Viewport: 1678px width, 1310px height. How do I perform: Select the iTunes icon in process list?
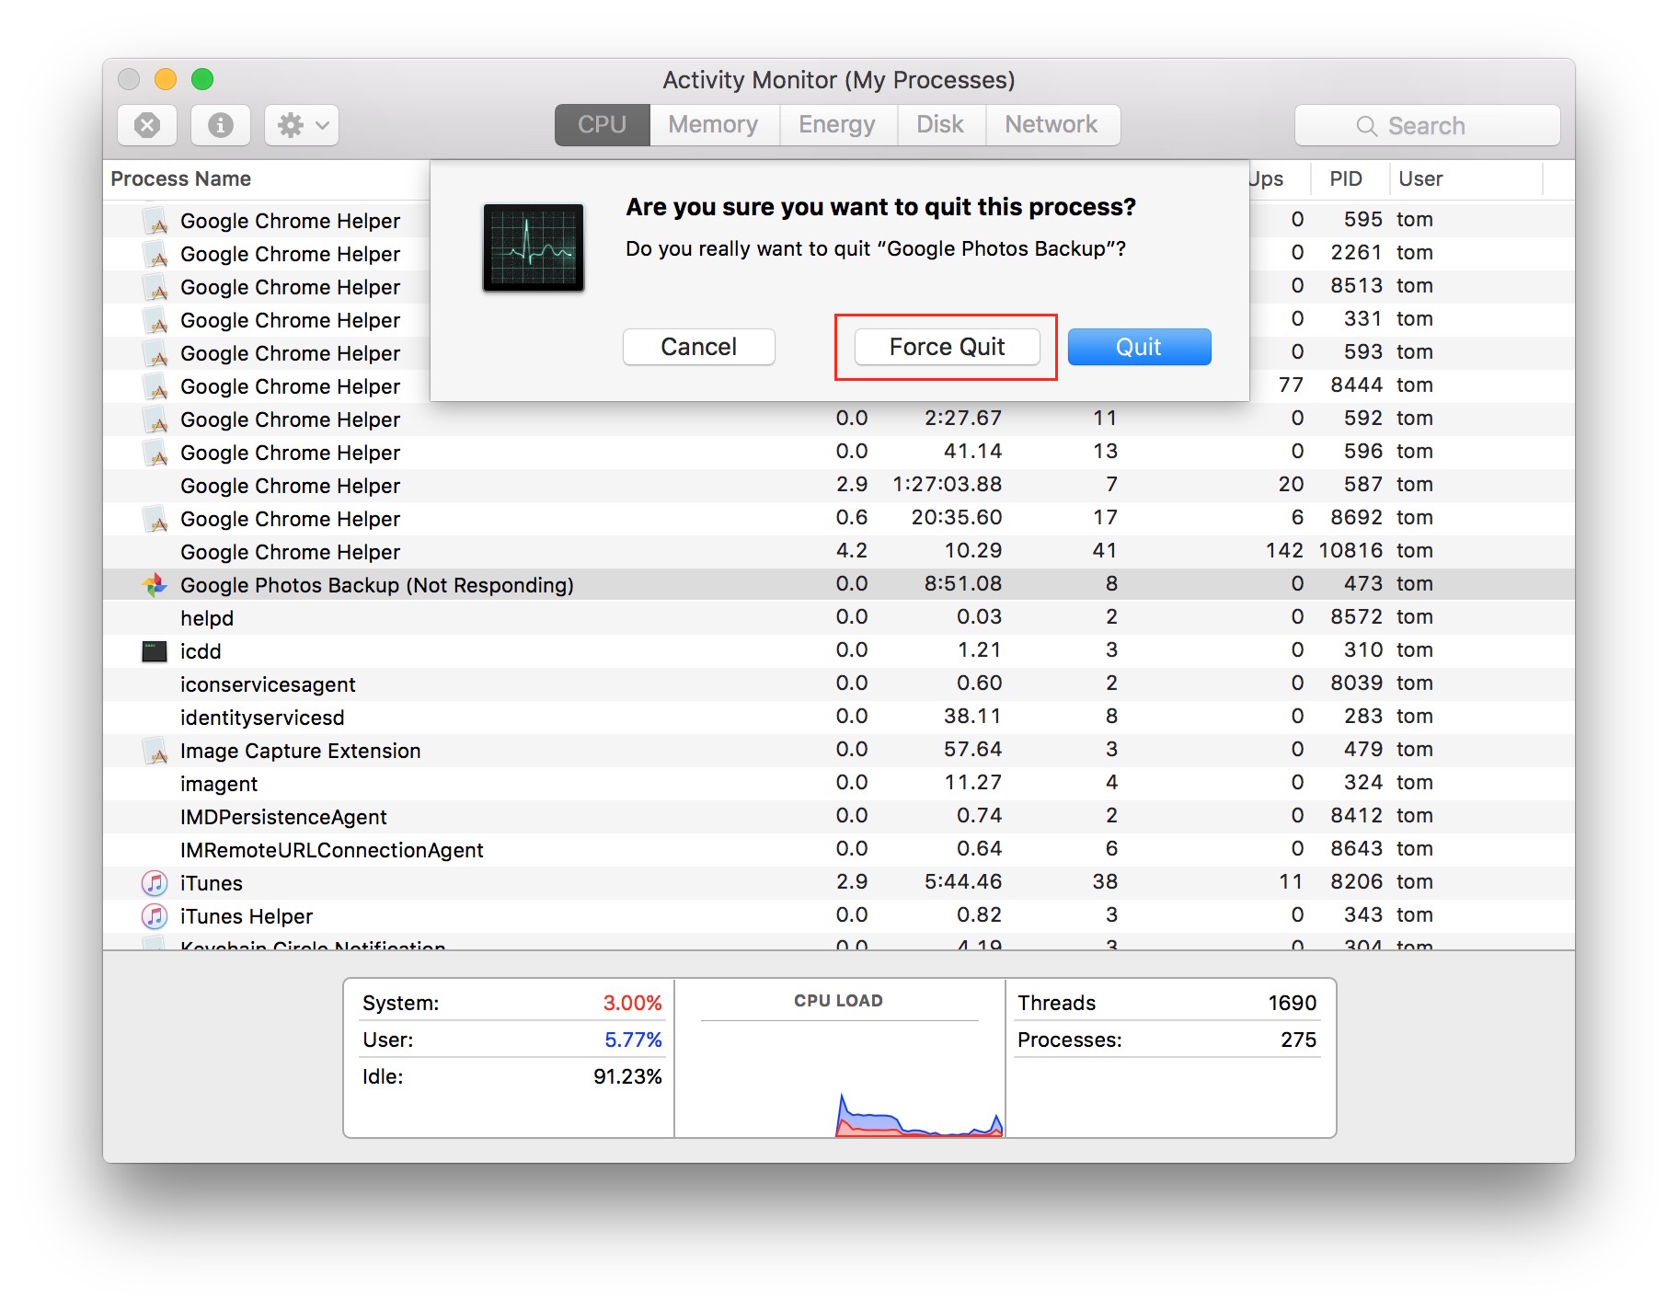[x=153, y=882]
